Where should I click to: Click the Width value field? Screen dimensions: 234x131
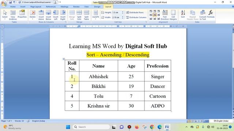(117, 17)
